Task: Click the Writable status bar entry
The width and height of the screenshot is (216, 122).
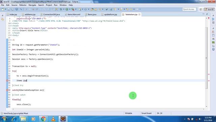Action: coord(129,113)
